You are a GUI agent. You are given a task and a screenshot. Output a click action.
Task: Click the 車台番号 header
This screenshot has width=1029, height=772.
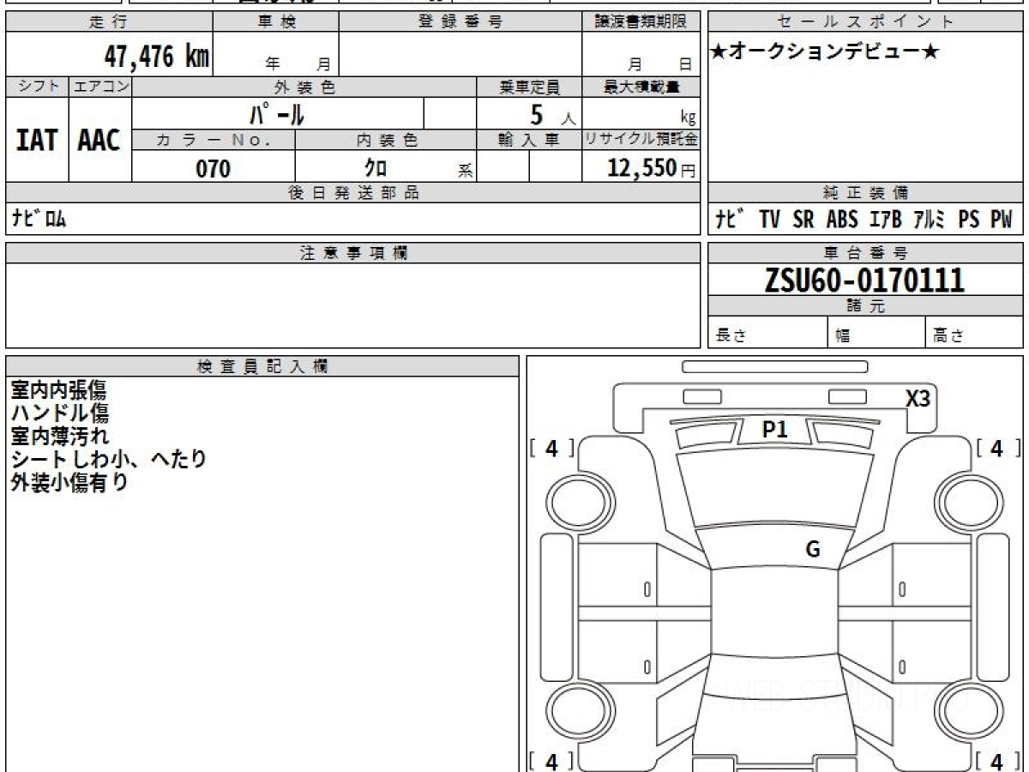[866, 253]
